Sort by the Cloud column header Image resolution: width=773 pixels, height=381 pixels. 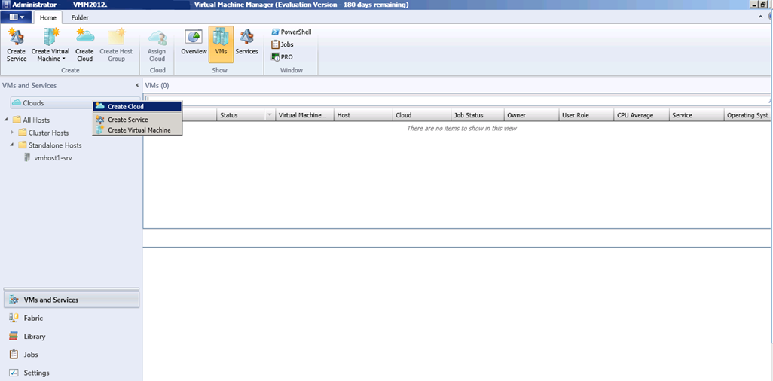pos(421,115)
